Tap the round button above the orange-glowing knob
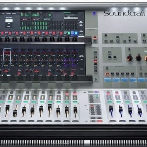 (129, 49)
